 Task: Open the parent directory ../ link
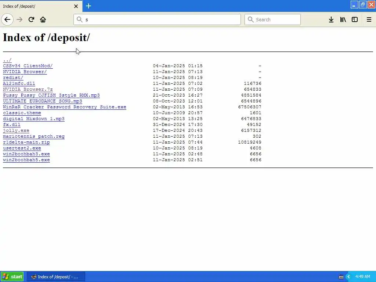point(7,60)
